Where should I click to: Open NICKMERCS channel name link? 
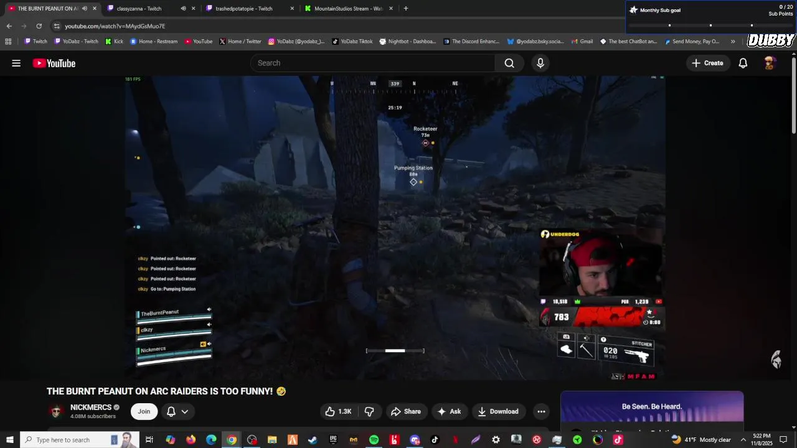pyautogui.click(x=91, y=408)
